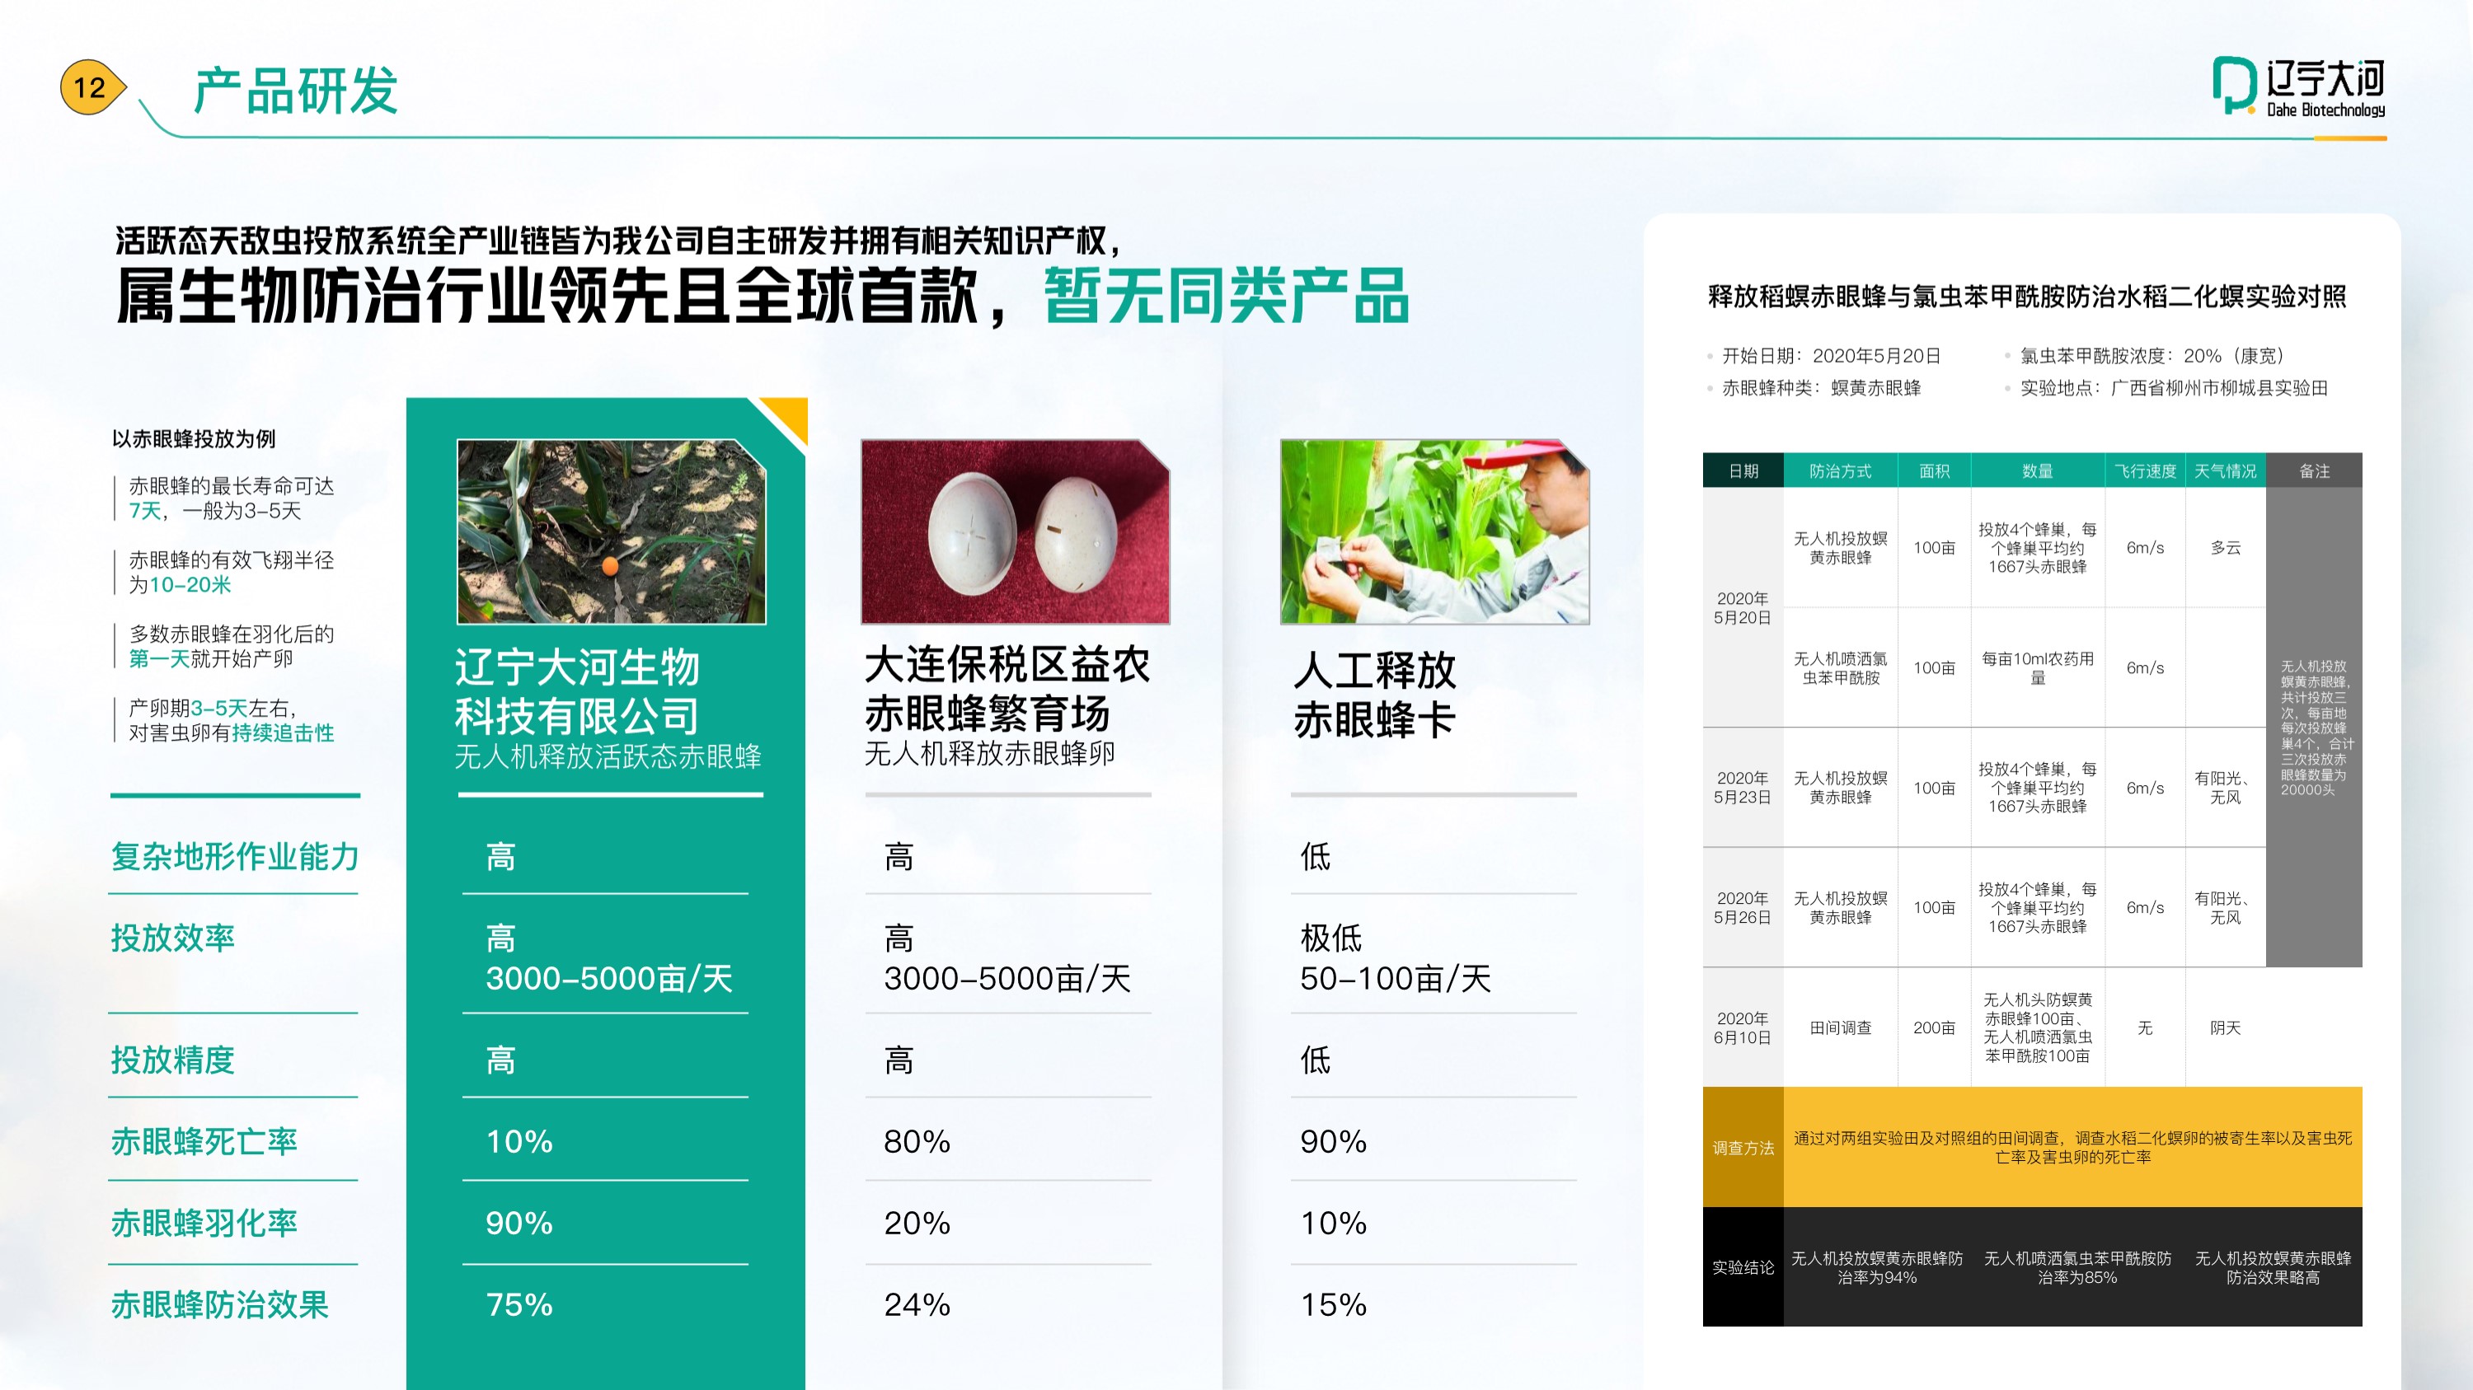Image resolution: width=2473 pixels, height=1390 pixels.
Task: Click the 极低 efficiency rating
Action: tap(1330, 937)
